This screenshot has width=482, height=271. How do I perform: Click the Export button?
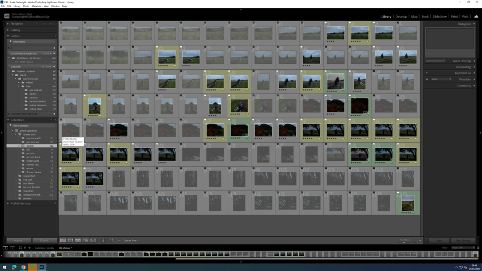pos(44,240)
